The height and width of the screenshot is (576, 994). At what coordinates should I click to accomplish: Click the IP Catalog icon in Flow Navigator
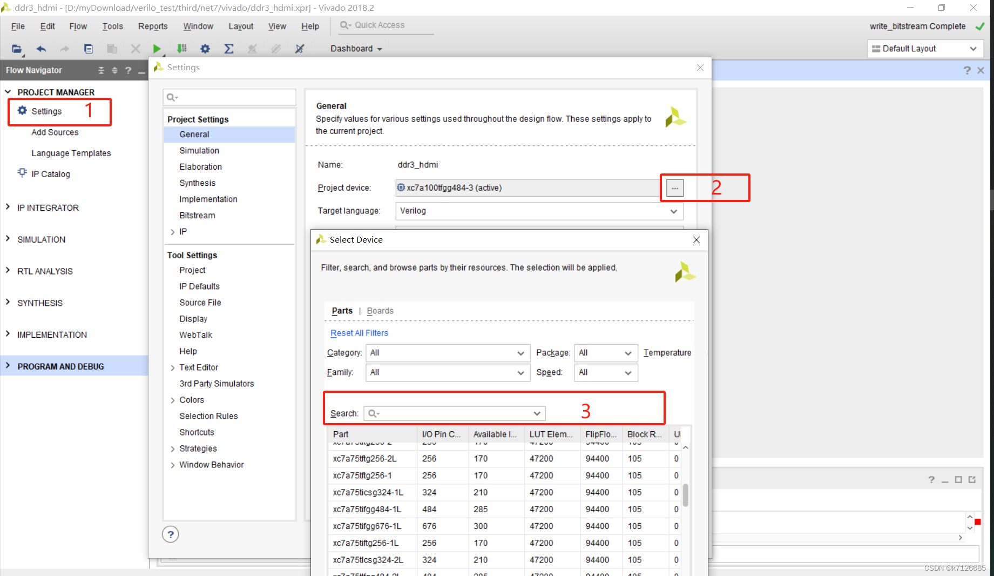[x=22, y=173]
